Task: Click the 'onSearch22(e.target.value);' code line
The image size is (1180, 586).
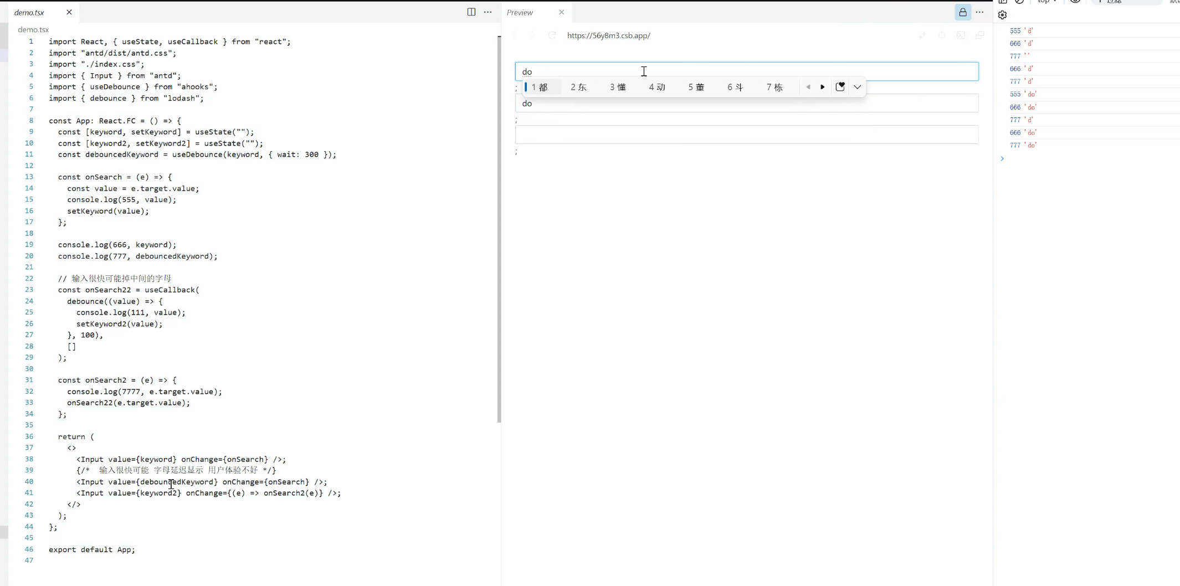Action: [129, 403]
